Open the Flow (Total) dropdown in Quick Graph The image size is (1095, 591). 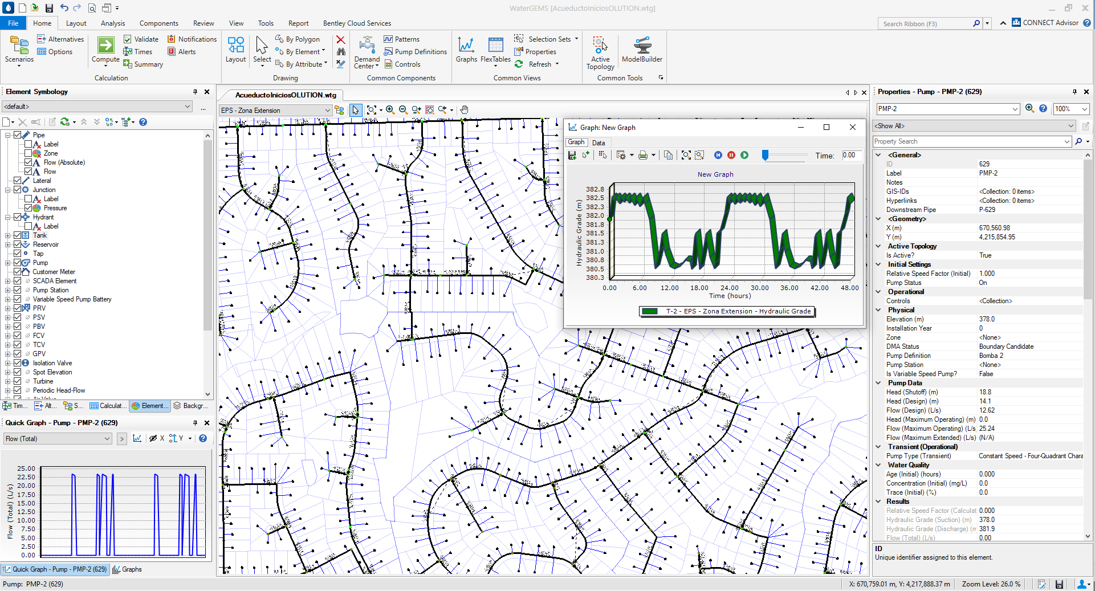tap(107, 439)
